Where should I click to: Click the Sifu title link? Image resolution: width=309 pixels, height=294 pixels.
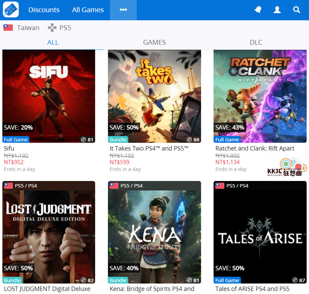click(9, 148)
